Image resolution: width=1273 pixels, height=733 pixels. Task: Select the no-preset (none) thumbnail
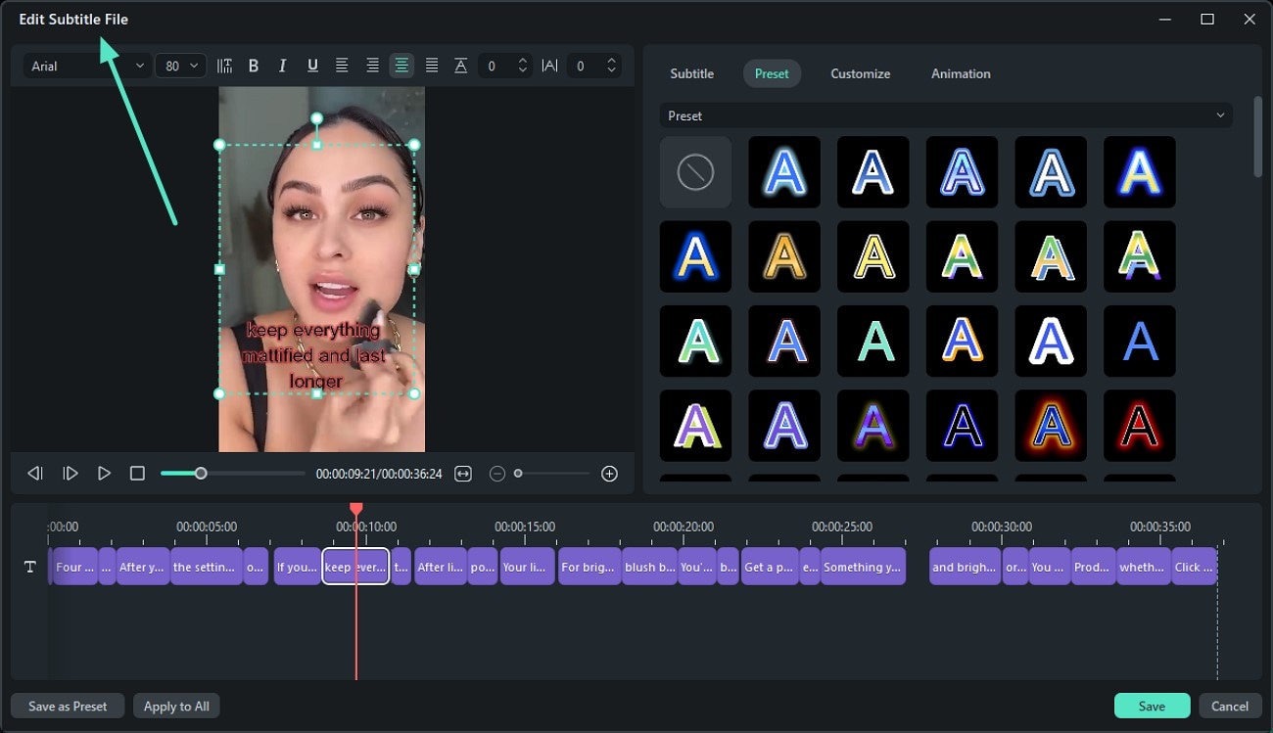click(x=695, y=172)
